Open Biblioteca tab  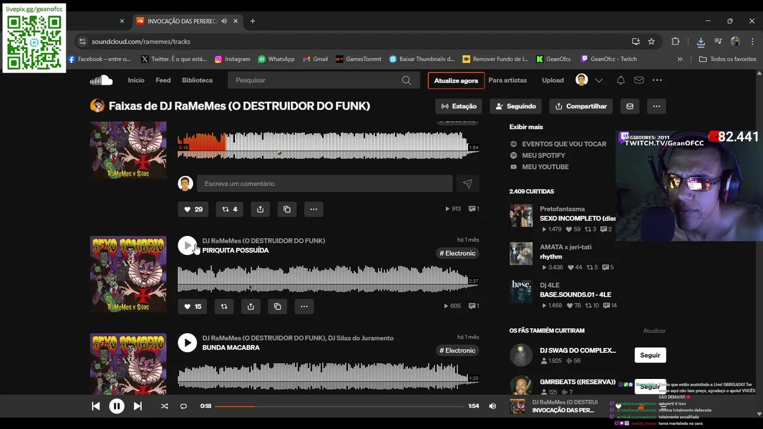pos(197,80)
